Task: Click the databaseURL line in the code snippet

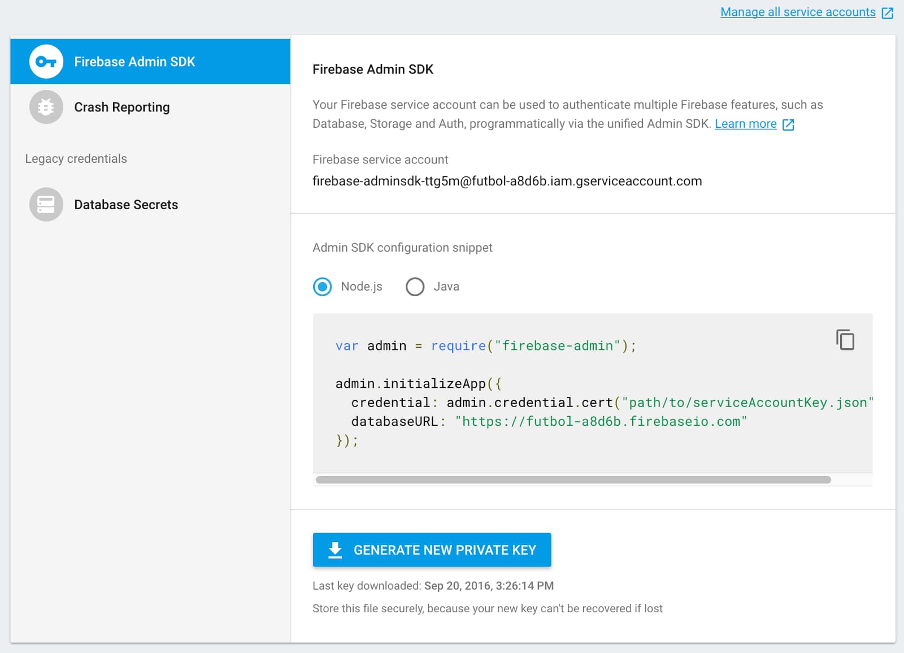Action: [x=549, y=422]
